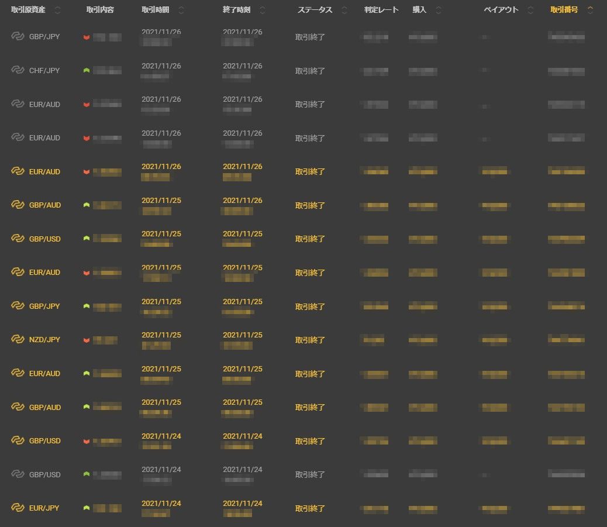Image resolution: width=607 pixels, height=527 pixels.
Task: Click the 取引内容 column header
Action: click(x=100, y=10)
